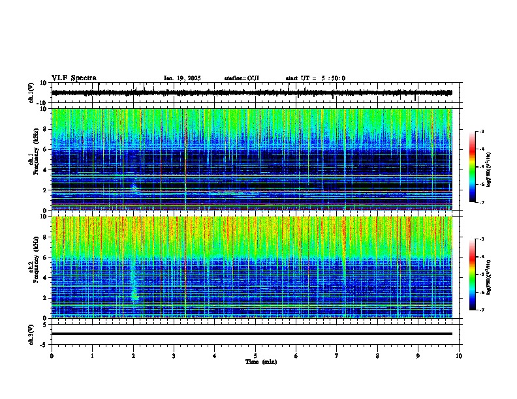Click the ch.1 "Frequency (kHz)" axis label

[36, 151]
